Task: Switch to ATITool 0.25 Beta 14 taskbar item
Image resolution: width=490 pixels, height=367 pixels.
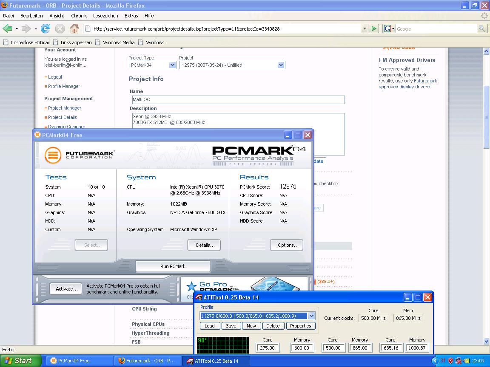Action: pos(216,361)
